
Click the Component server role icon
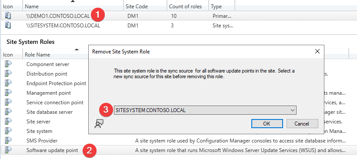pos(8,64)
